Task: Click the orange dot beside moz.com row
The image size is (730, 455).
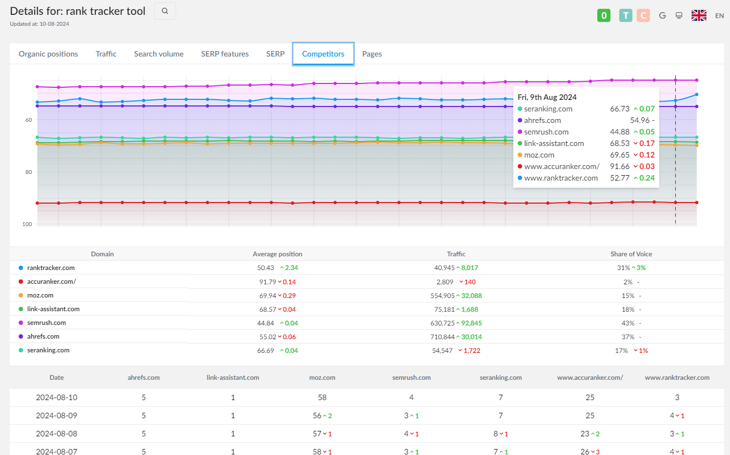Action: tap(21, 295)
